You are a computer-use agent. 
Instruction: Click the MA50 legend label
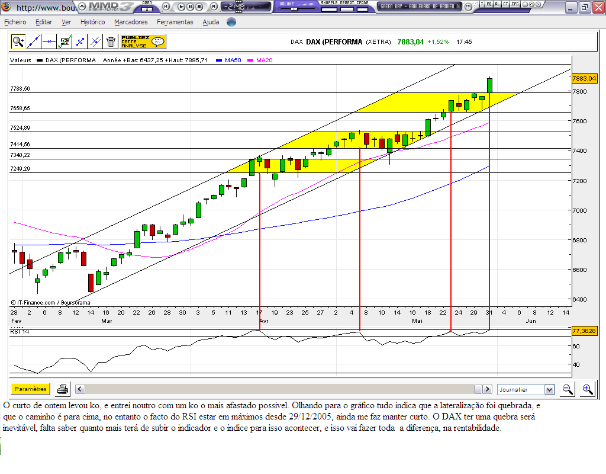(x=233, y=60)
